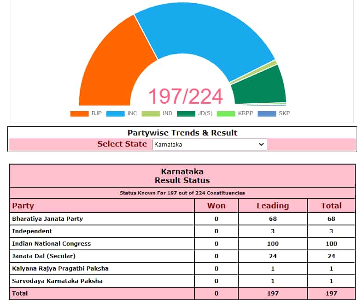Click Bharatiya Janata Party's Won value 0
The width and height of the screenshot is (358, 301).
pos(216,218)
